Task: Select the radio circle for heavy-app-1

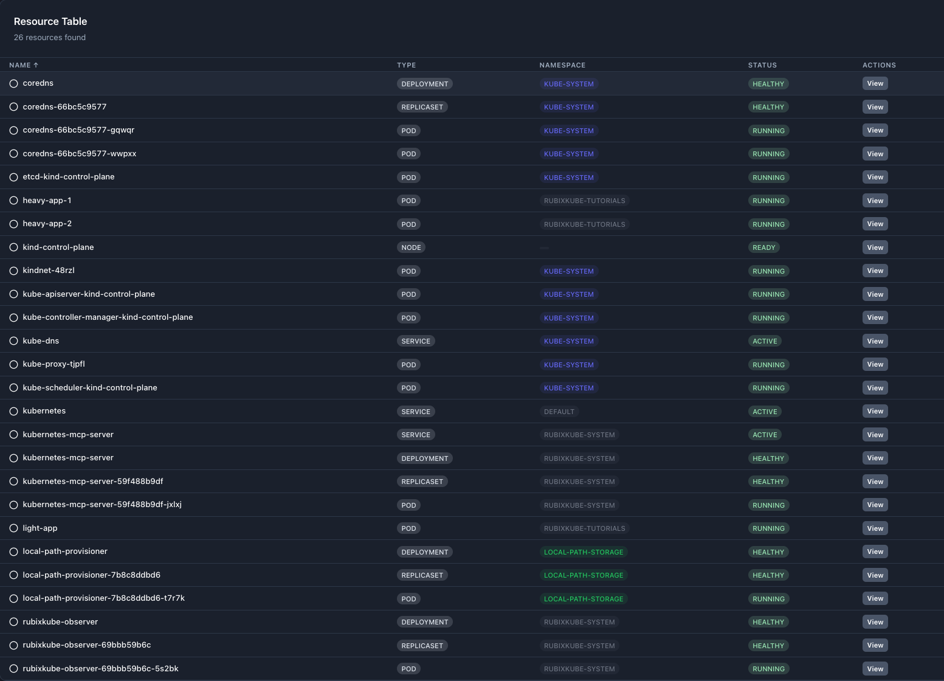Action: pos(13,201)
